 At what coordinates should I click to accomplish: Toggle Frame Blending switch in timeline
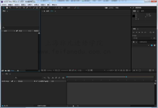click(x=56, y=78)
